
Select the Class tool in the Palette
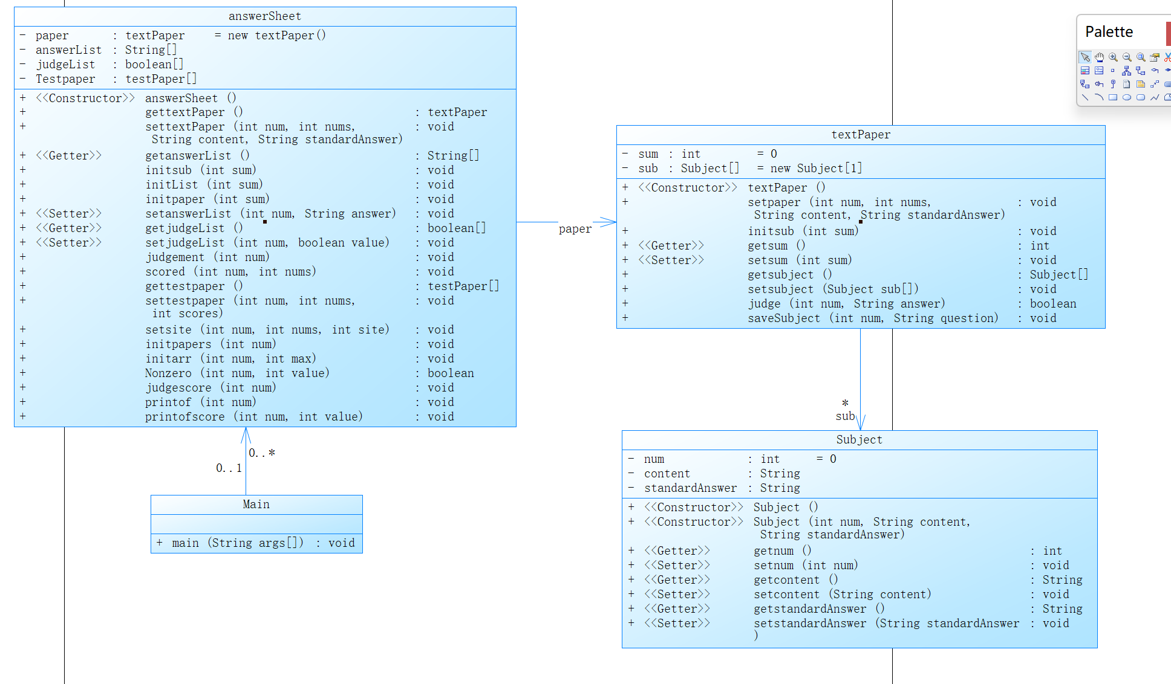[1085, 70]
